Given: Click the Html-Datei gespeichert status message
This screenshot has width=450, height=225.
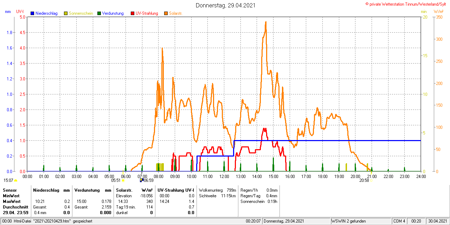Looking at the screenshot, I should pyautogui.click(x=47, y=221).
